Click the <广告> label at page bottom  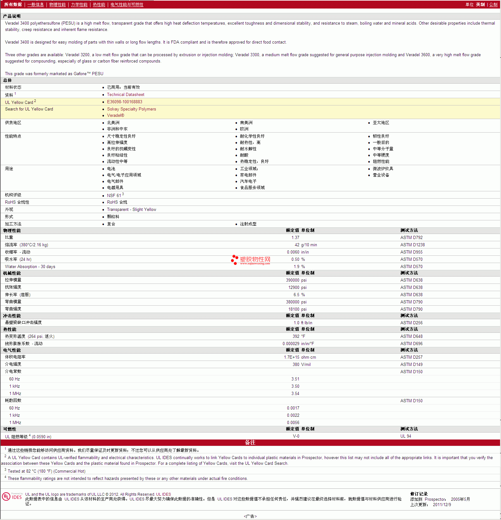pos(250,516)
